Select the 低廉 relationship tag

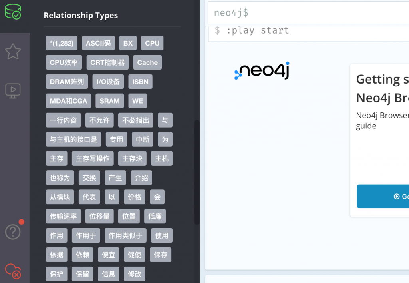click(155, 216)
